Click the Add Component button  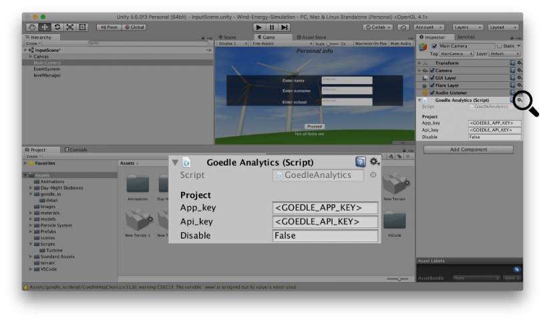468,149
